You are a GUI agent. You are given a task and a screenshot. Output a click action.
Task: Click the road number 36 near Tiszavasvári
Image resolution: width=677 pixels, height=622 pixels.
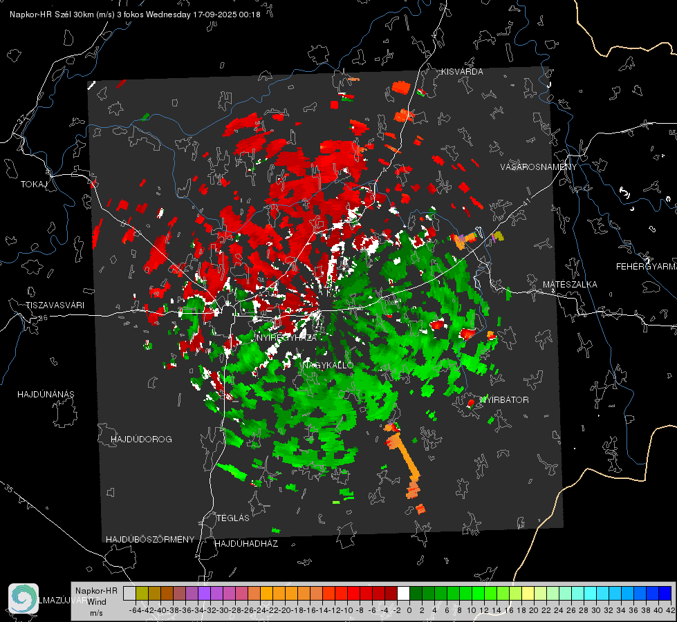pos(43,318)
